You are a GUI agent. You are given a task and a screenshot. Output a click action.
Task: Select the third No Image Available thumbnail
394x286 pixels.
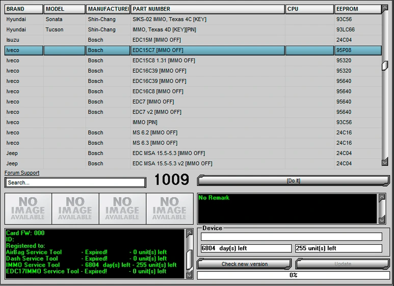[122, 209]
